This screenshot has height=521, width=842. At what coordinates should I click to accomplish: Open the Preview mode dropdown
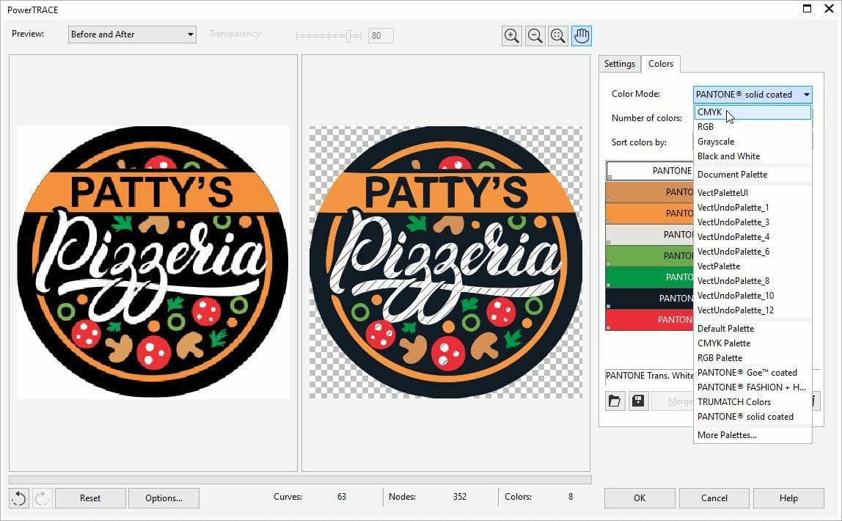(132, 34)
